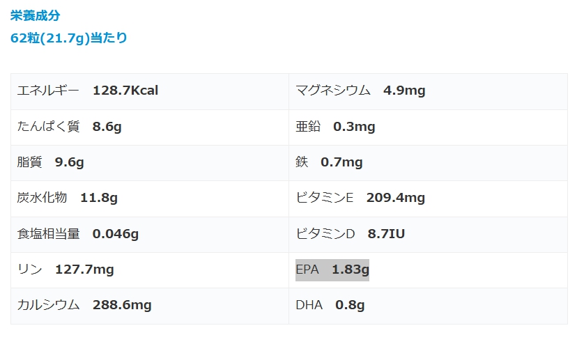Click the highlighted EPA 1.83g text
The height and width of the screenshot is (351, 577).
(332, 270)
